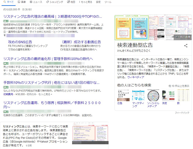Open the その他の画像 overlay
The height and width of the screenshot is (149, 193).
click(x=183, y=37)
